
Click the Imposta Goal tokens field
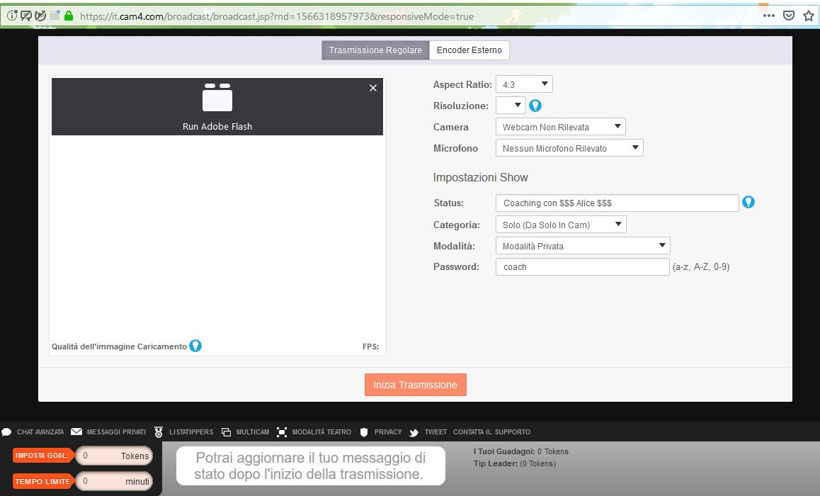114,456
